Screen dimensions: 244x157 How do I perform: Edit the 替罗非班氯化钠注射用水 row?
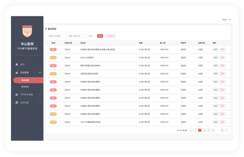click(215, 66)
